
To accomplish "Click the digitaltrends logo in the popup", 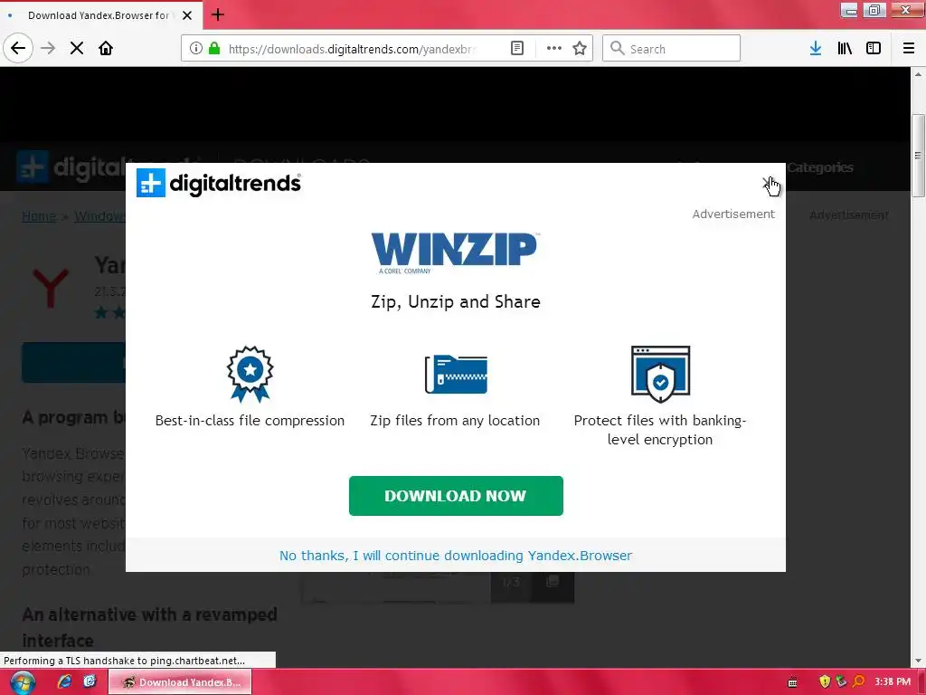I will (x=219, y=183).
